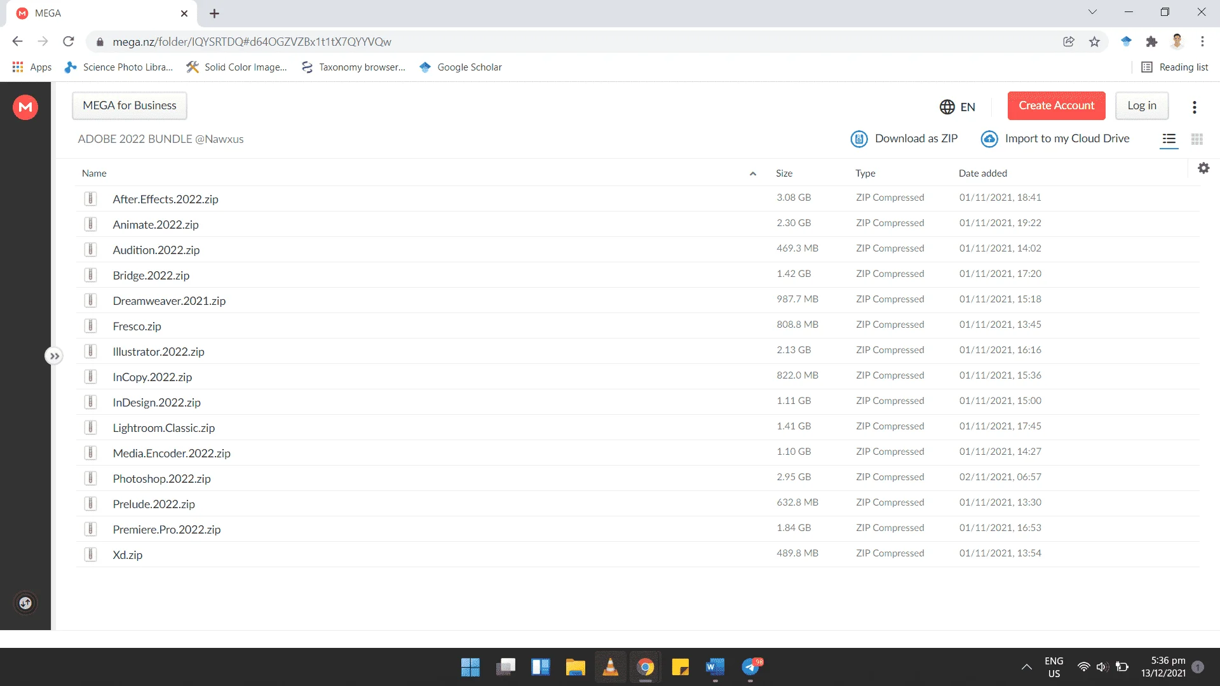Open Google Scholar bookmark
Screen dimensions: 1220x686
coord(460,67)
